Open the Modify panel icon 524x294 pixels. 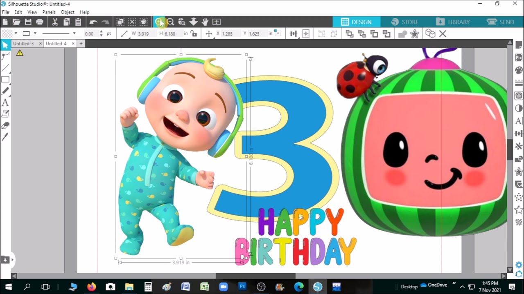tap(519, 159)
